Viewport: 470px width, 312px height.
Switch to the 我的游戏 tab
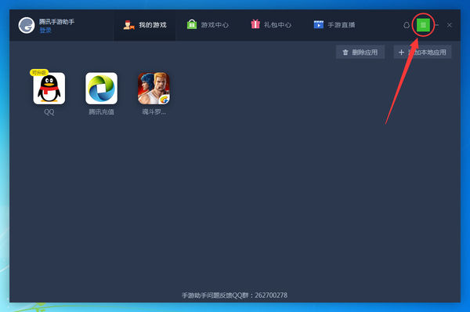point(145,25)
